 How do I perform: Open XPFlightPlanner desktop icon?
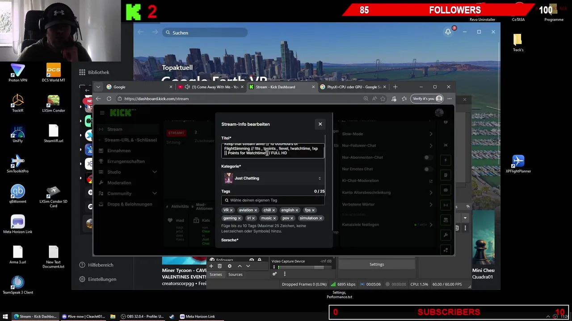pyautogui.click(x=518, y=164)
